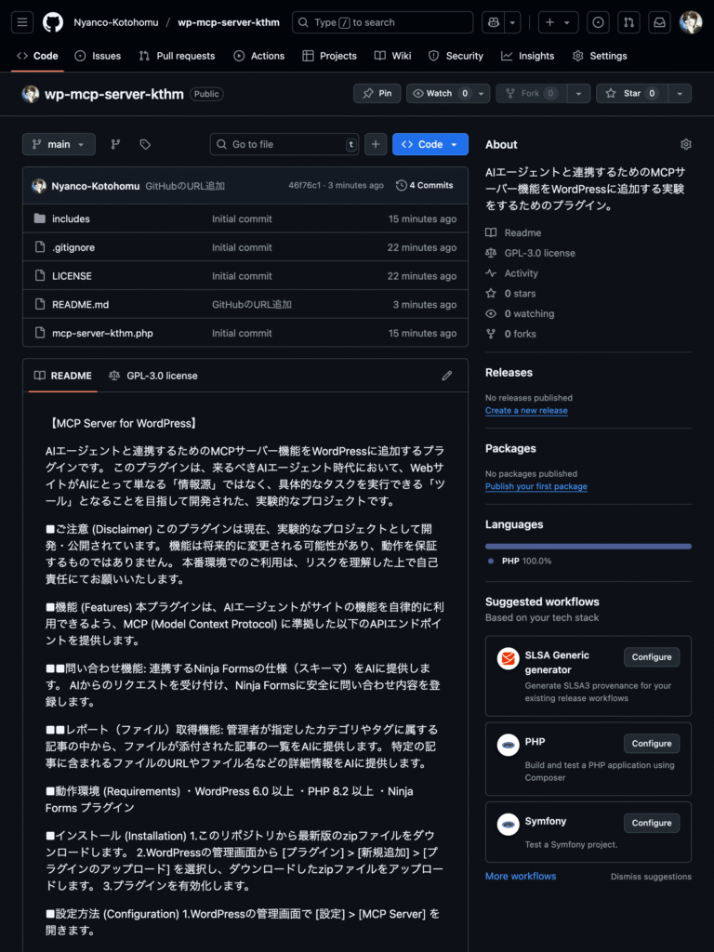Expand the Star lists dropdown arrow
The width and height of the screenshot is (714, 952).
click(681, 93)
